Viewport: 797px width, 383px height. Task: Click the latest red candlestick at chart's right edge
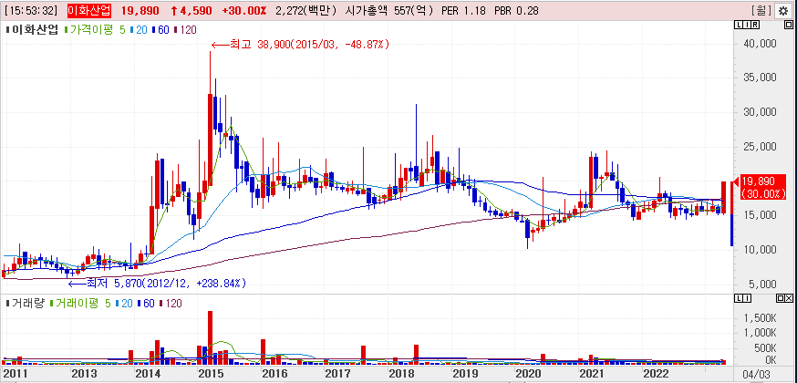(x=724, y=197)
